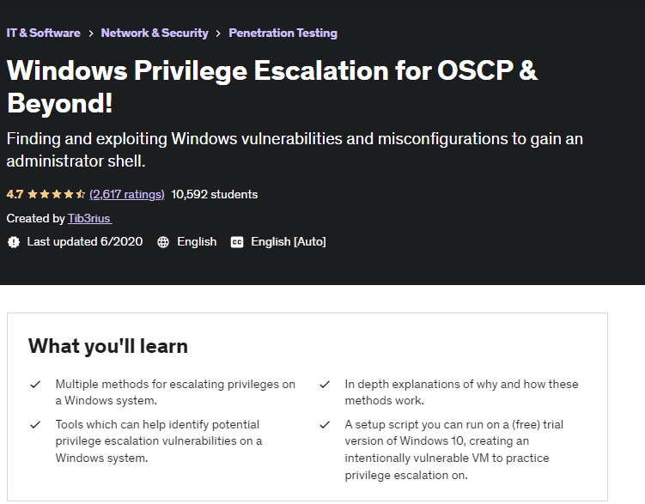645x504 pixels.
Task: Click the last updated badge icon
Action: click(x=14, y=242)
